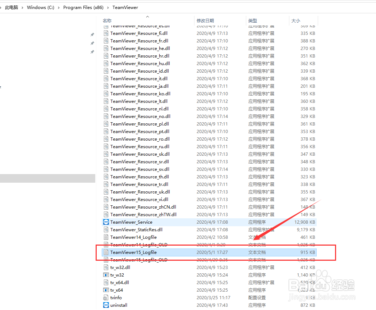Image resolution: width=376 pixels, height=310 pixels.
Task: Select file name TeamViewer_Resource_sr.dll
Action: [x=139, y=162]
